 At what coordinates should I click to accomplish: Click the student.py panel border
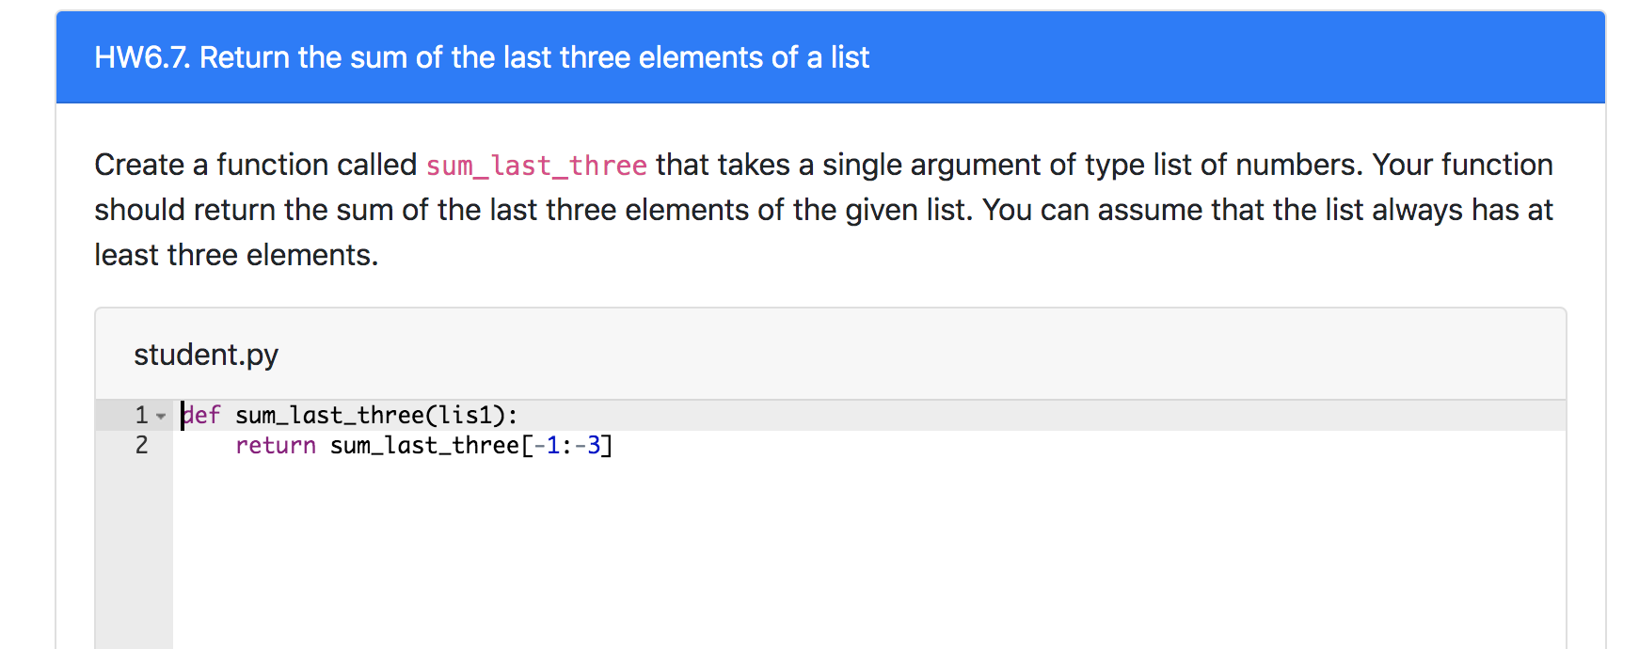click(828, 307)
